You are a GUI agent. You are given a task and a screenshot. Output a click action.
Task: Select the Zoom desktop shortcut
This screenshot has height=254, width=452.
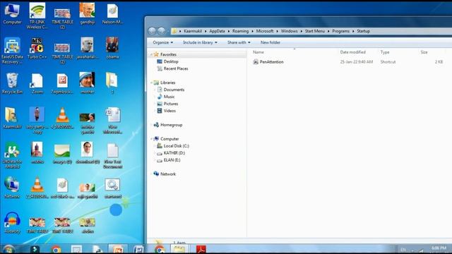tap(37, 83)
